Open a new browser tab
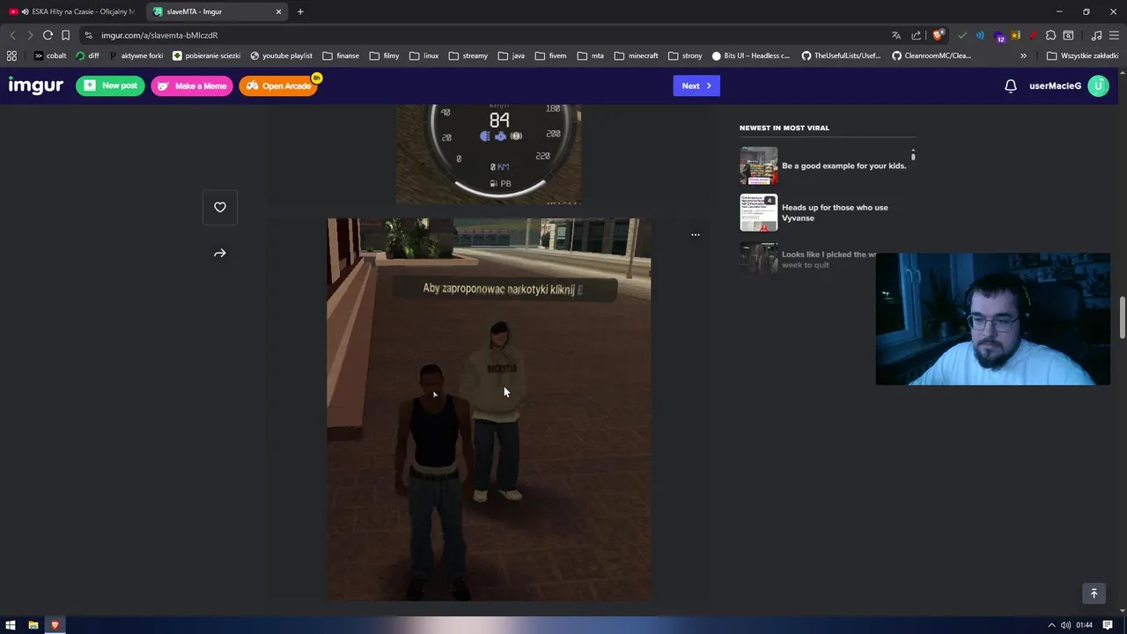Screen dimensions: 1127x634 coord(300,11)
